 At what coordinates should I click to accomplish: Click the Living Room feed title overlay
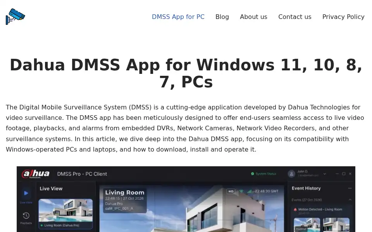click(124, 193)
